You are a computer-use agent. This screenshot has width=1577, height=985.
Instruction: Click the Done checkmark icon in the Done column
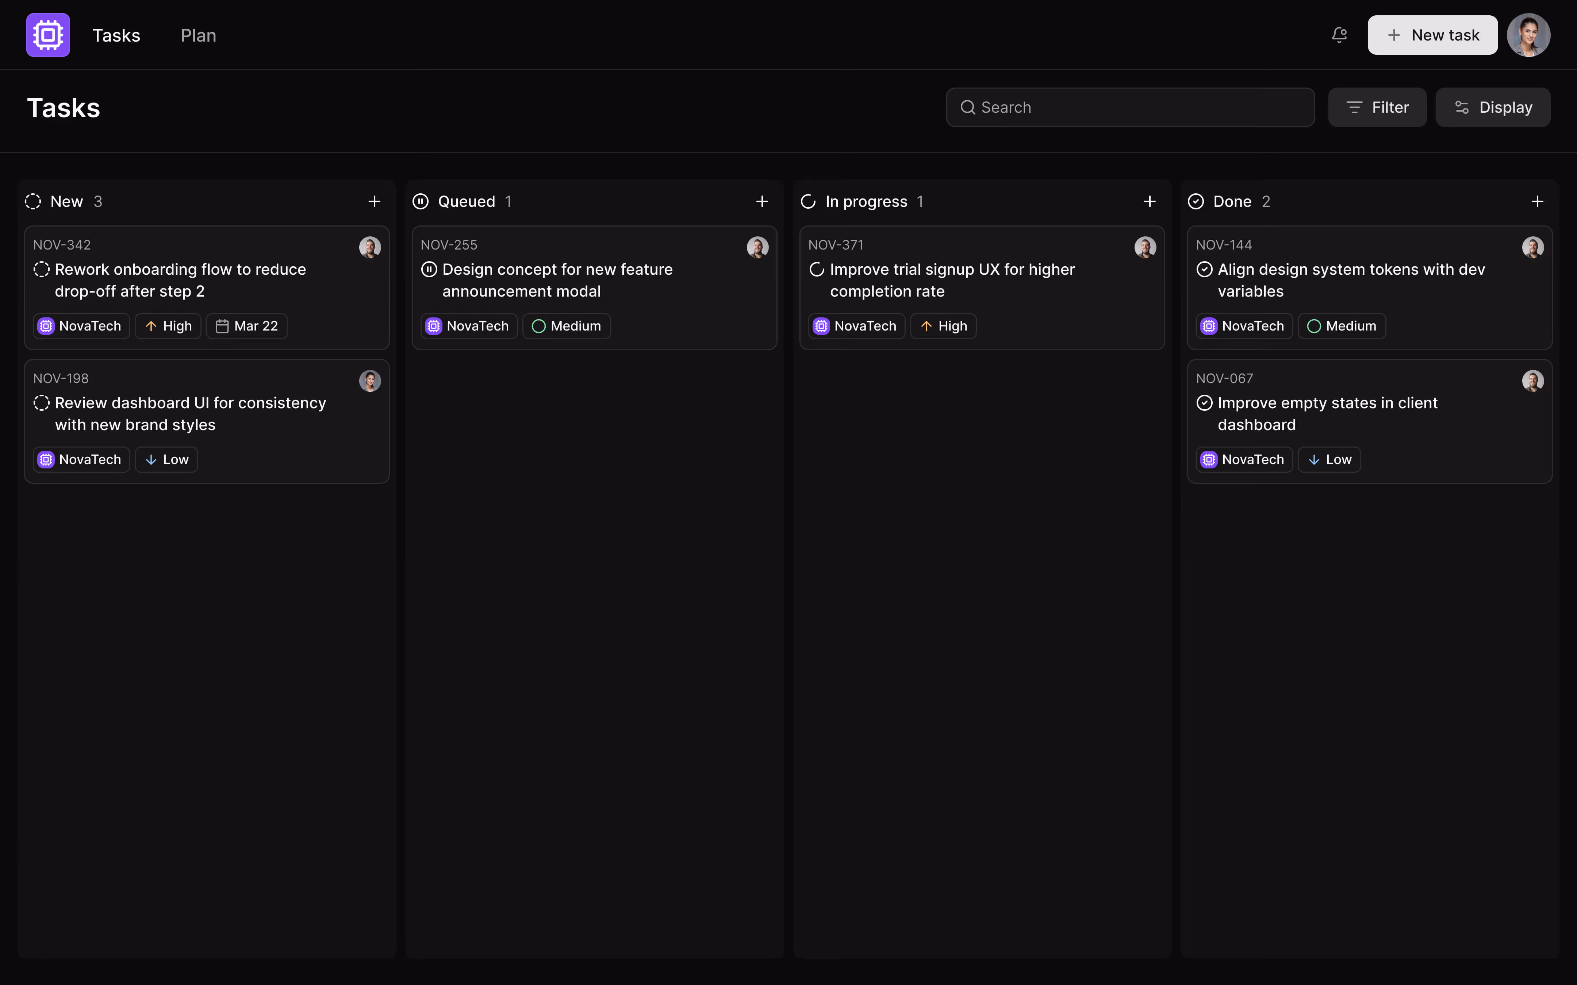pyautogui.click(x=1196, y=201)
